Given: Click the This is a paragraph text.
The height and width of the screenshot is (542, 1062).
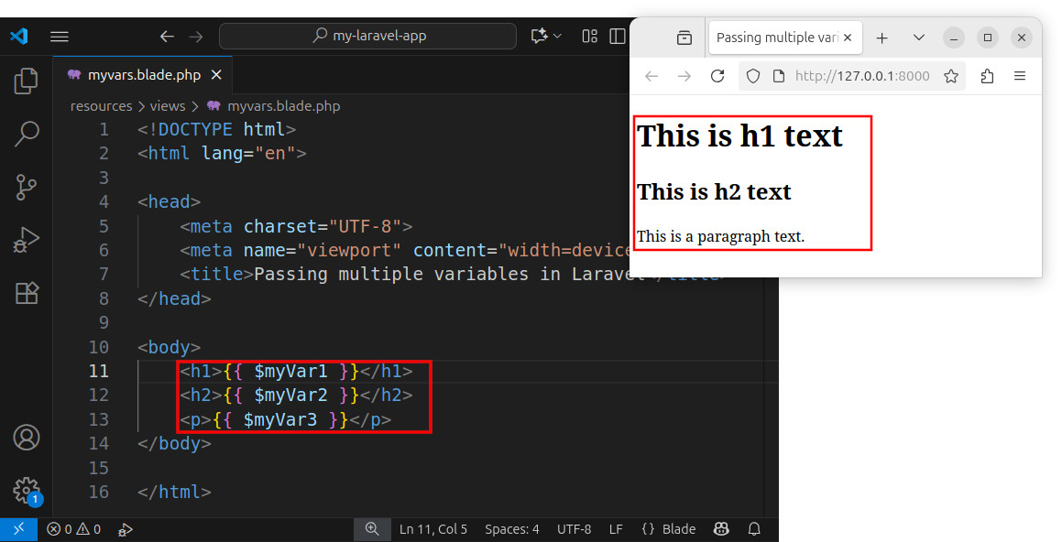Looking at the screenshot, I should [720, 237].
